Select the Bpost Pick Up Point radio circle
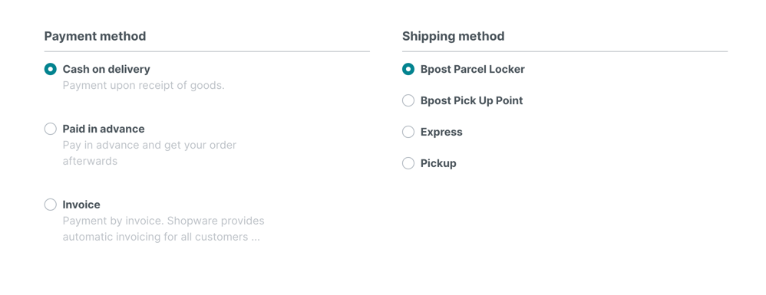Screen dimensions: 766x295 pyautogui.click(x=408, y=100)
